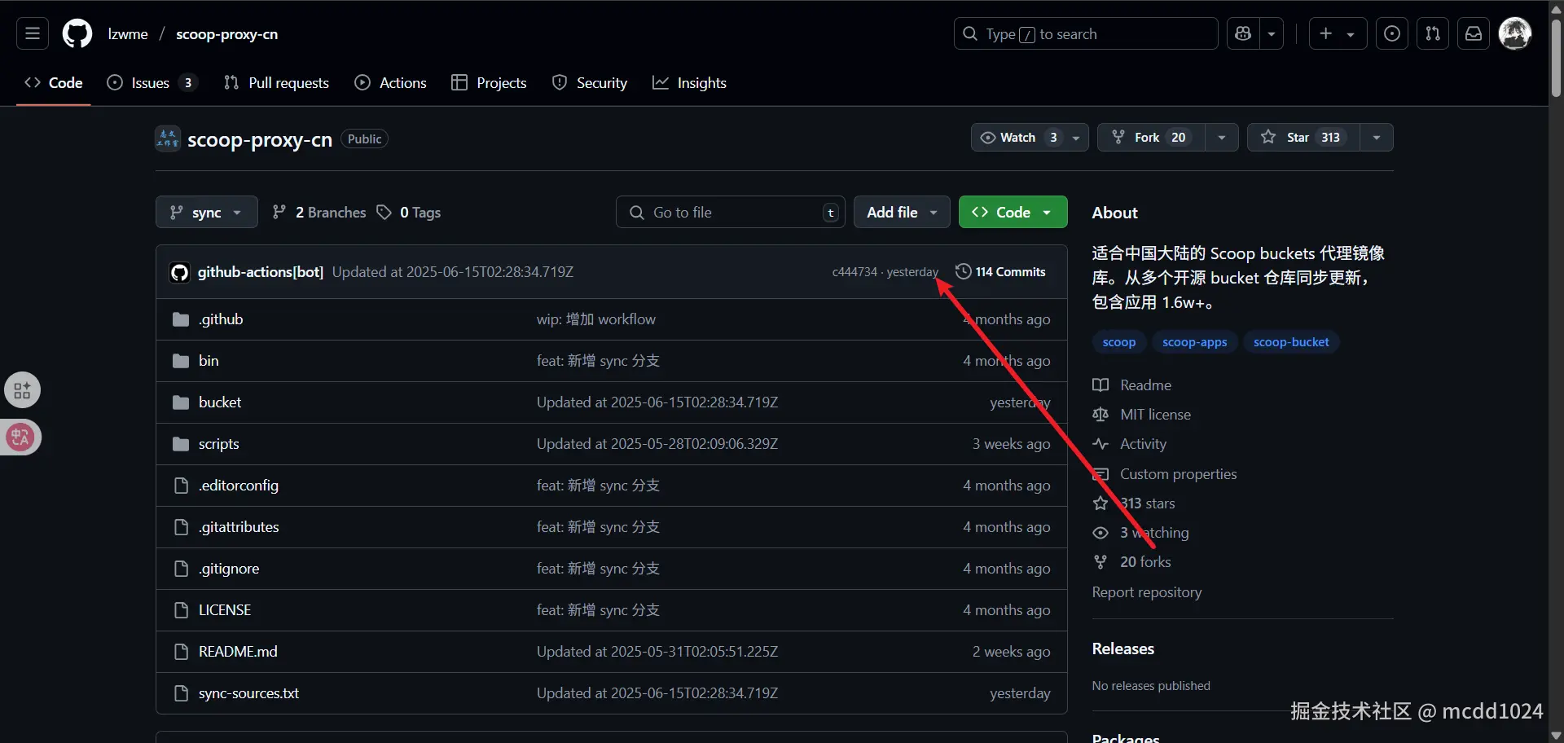Screen dimensions: 1564x743
Task: Open scoop-proxy-cn breadcrumb link
Action: click(x=227, y=34)
